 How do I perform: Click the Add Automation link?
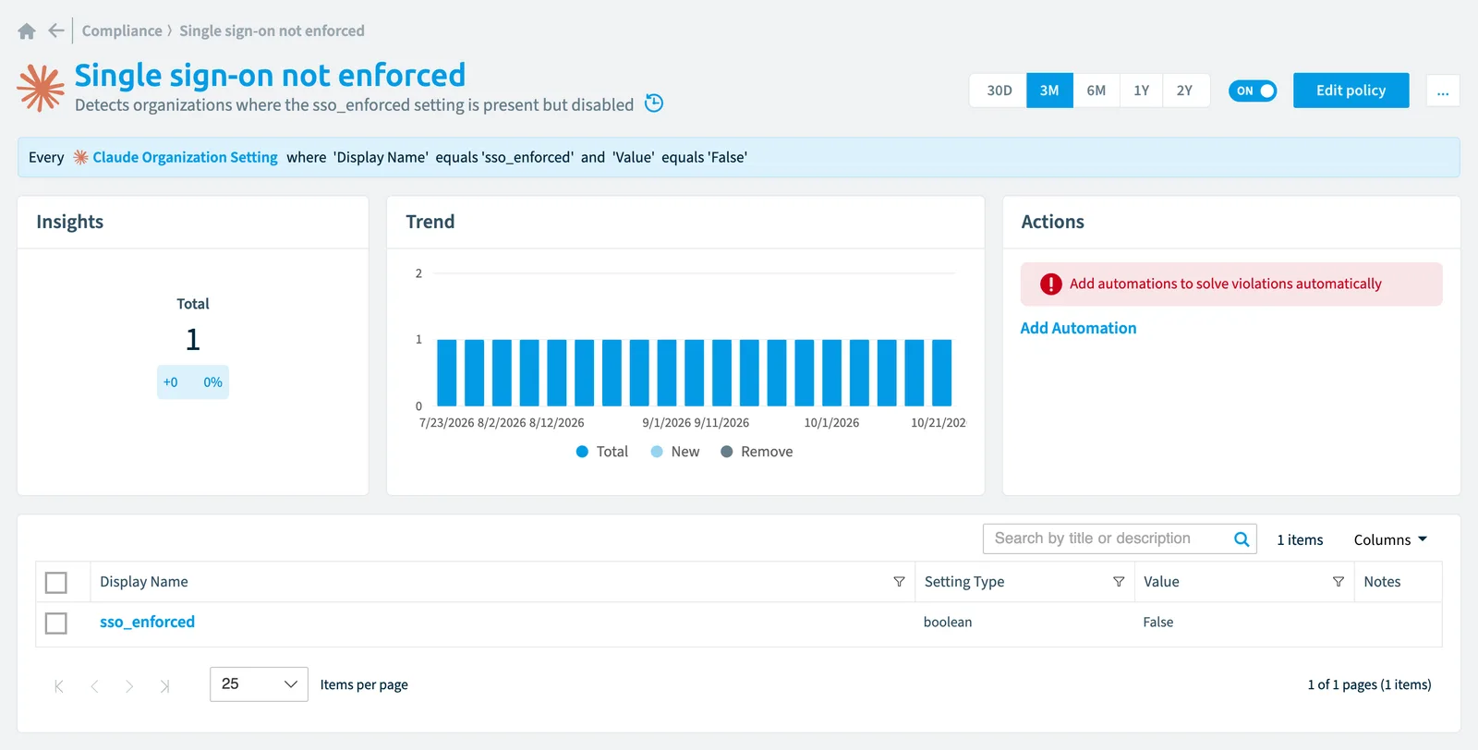[1078, 328]
